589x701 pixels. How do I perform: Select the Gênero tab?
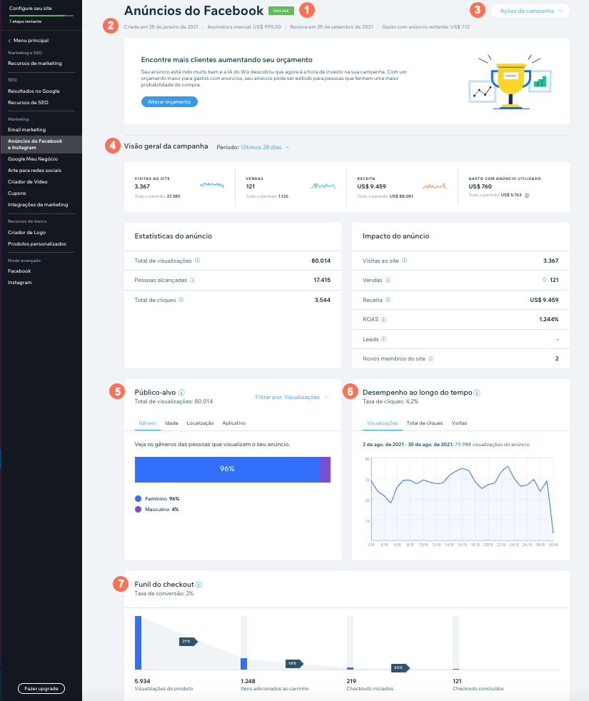pos(148,423)
